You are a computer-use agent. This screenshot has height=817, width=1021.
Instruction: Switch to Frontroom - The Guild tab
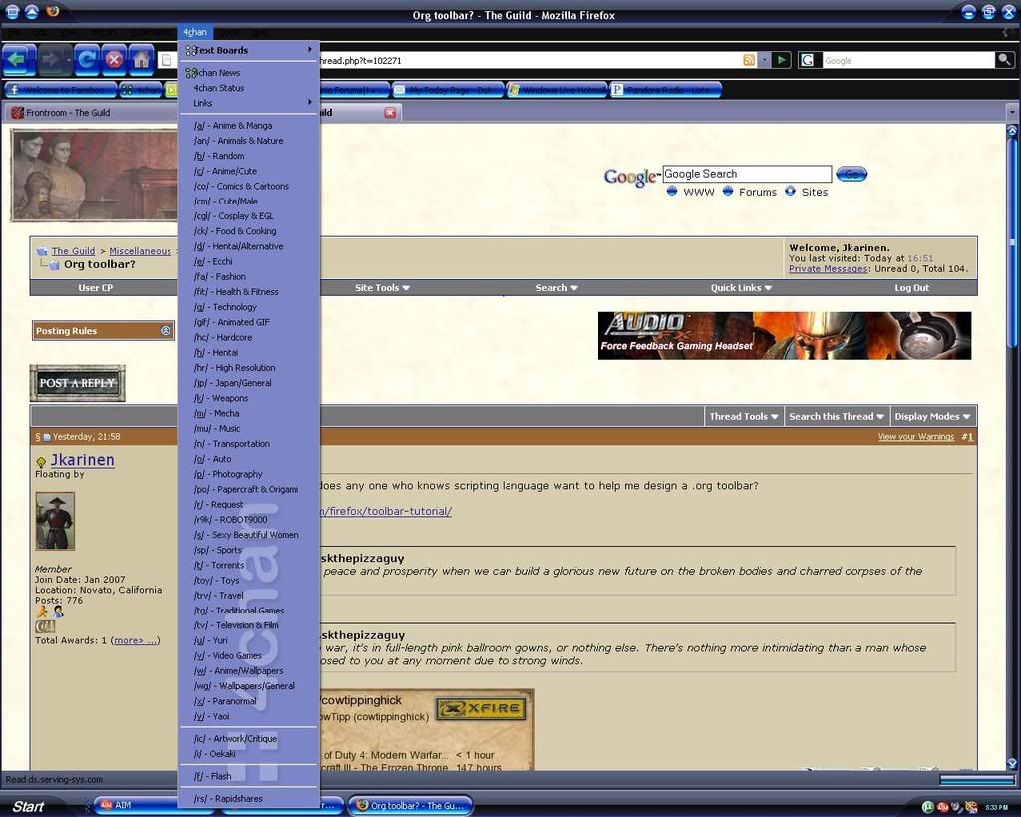[91, 112]
